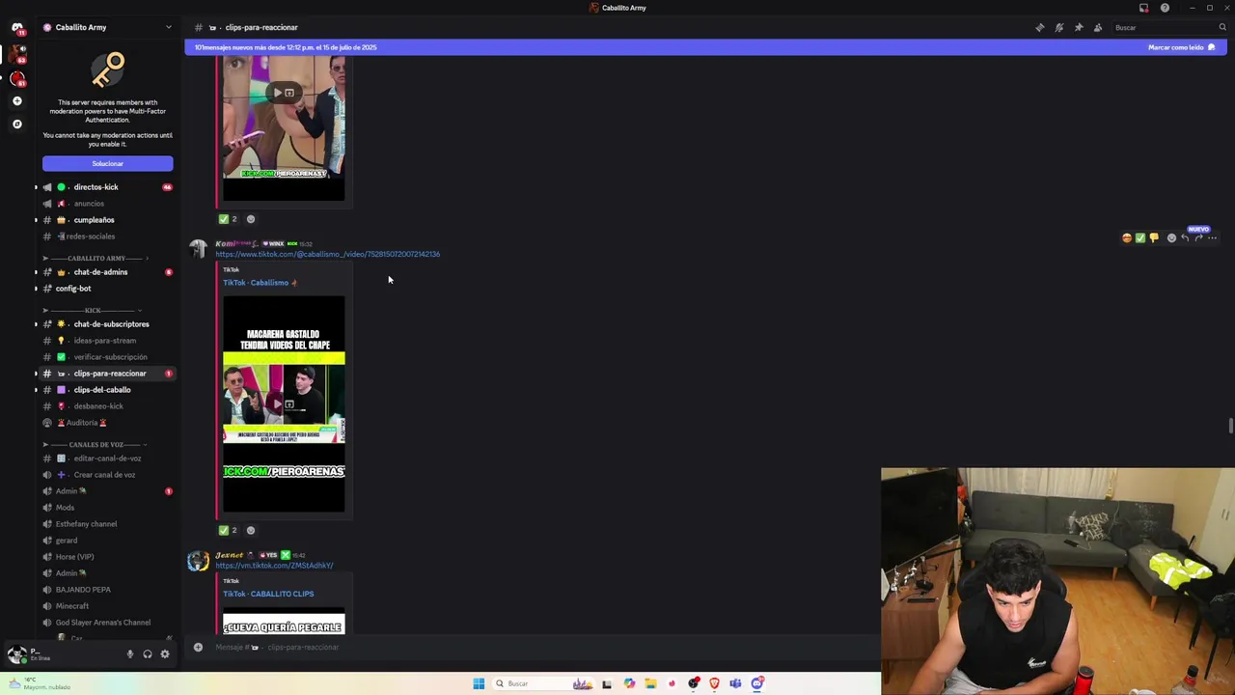The width and height of the screenshot is (1235, 695).
Task: Collapse the CANALES DE VOZ category
Action: [x=95, y=445]
